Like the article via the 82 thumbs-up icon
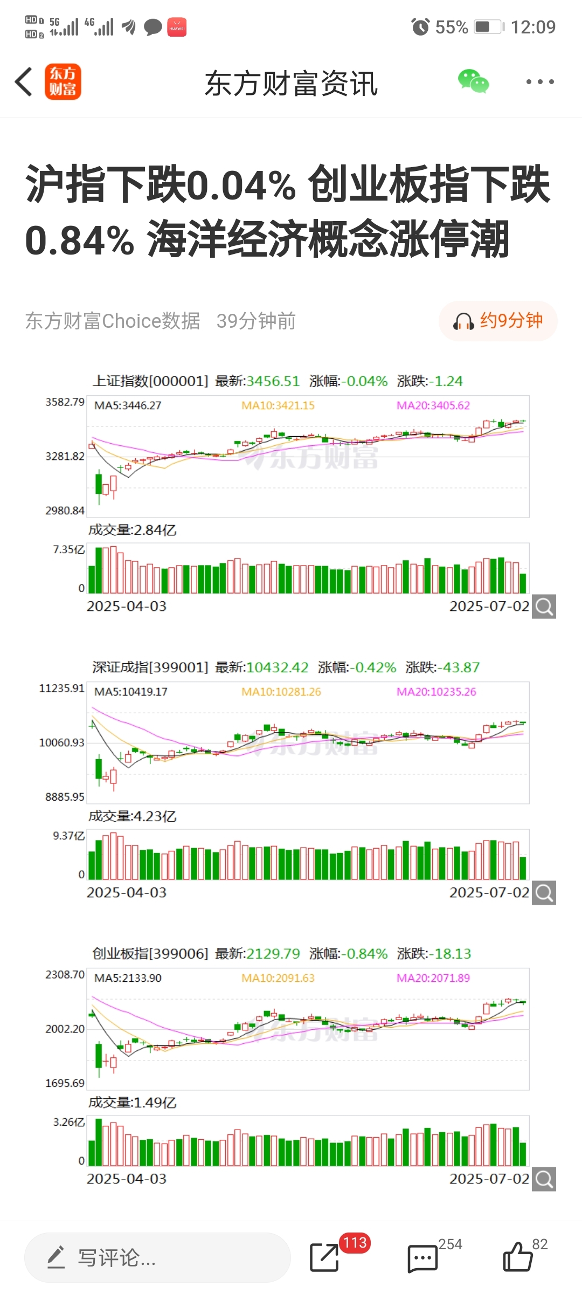The height and width of the screenshot is (1294, 582). coord(517,1257)
